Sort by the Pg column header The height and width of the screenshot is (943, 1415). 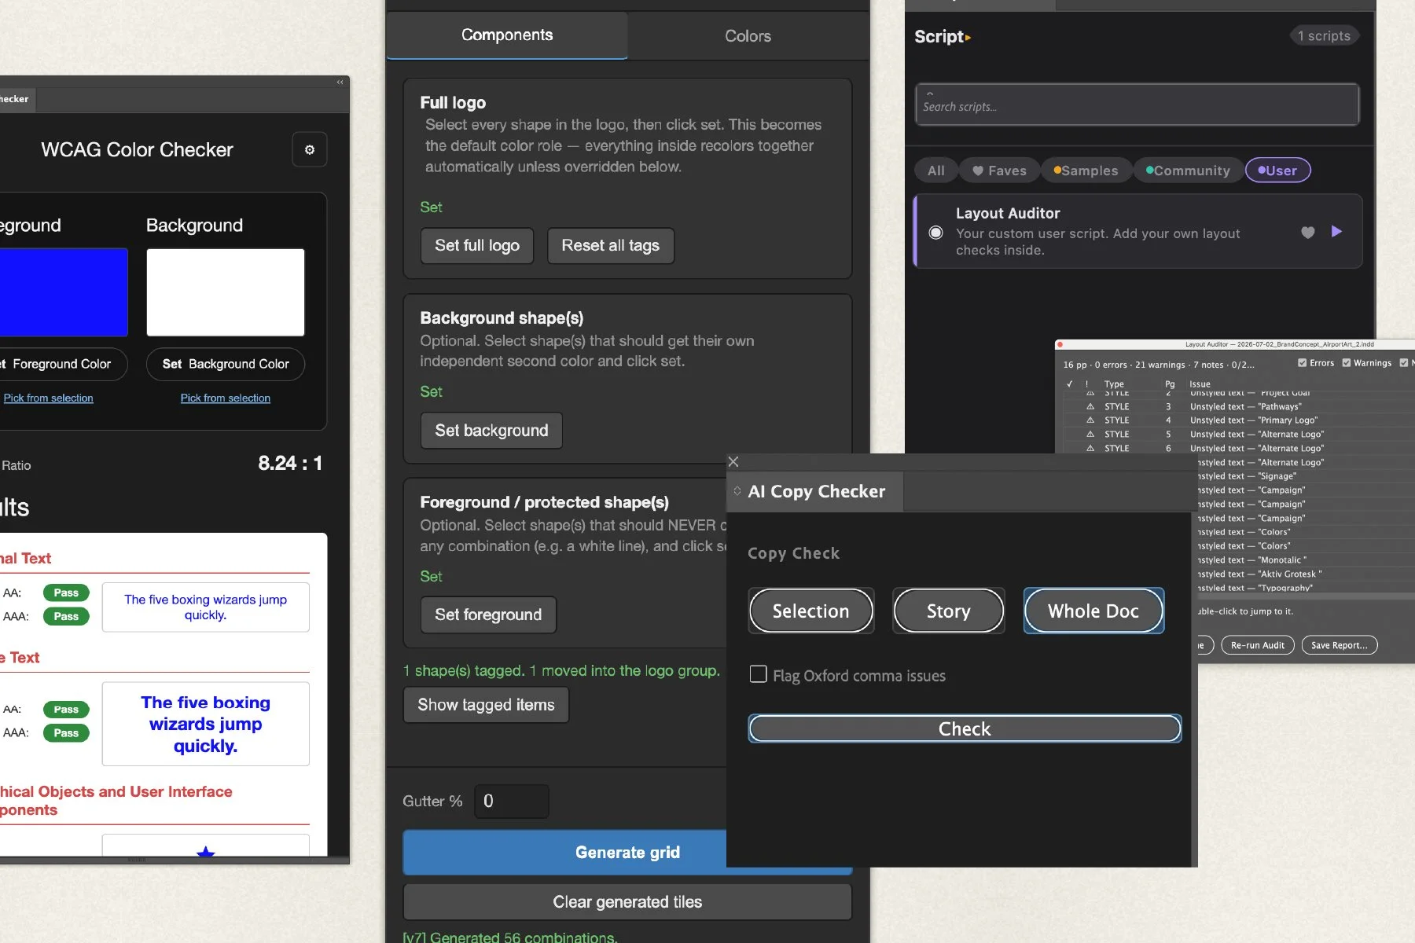(x=1170, y=384)
